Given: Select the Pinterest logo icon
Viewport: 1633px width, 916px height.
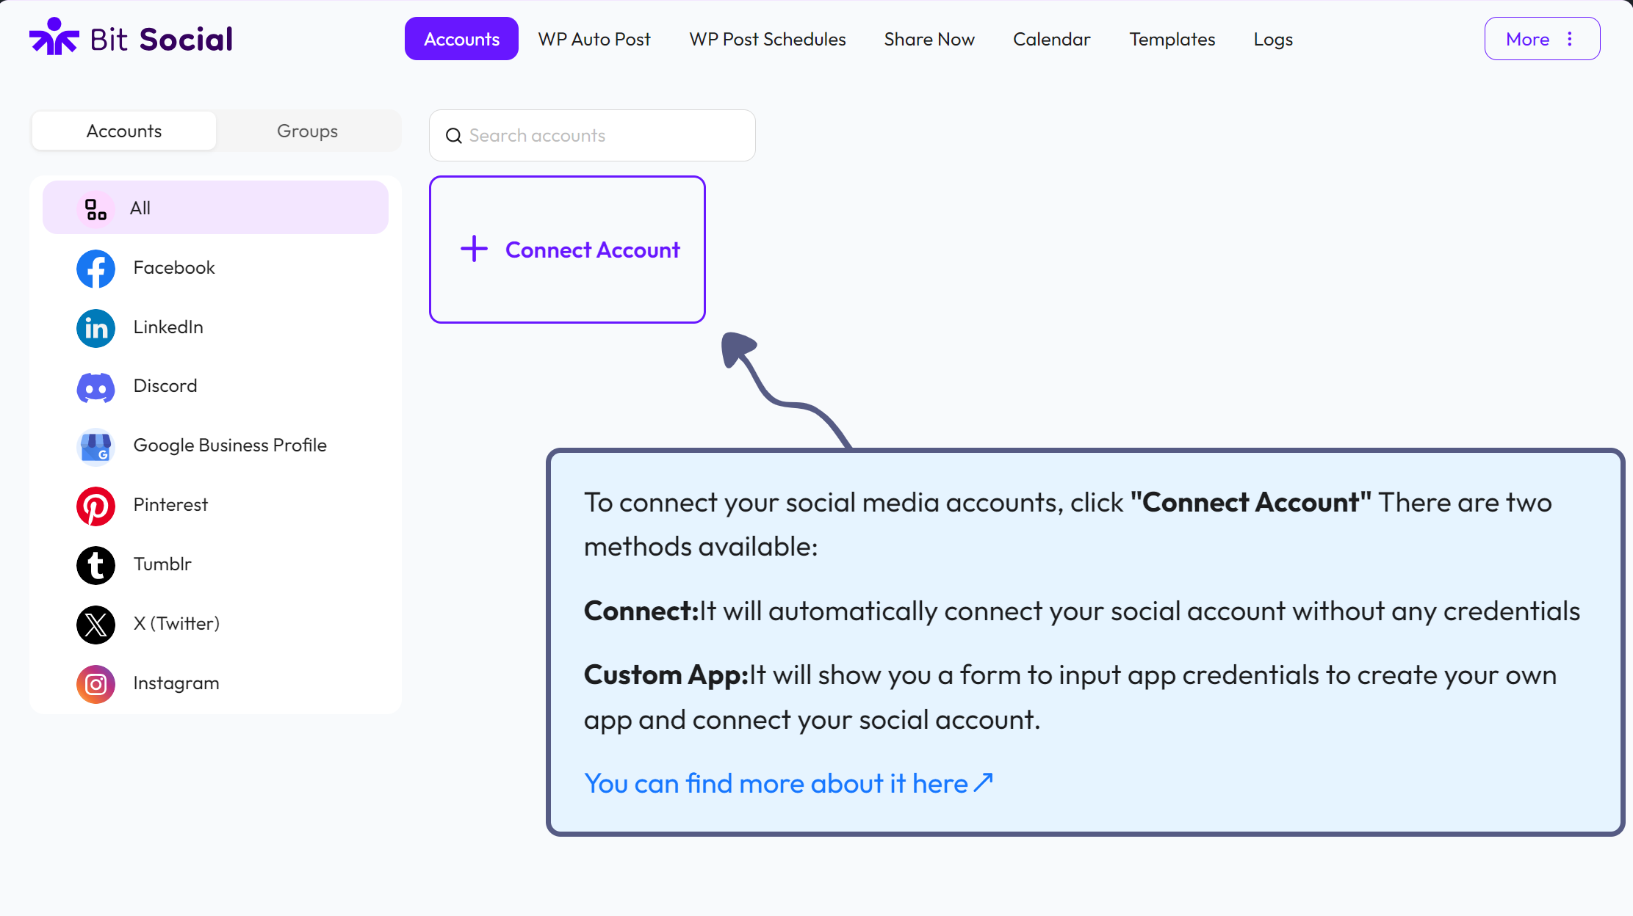Looking at the screenshot, I should (x=95, y=506).
